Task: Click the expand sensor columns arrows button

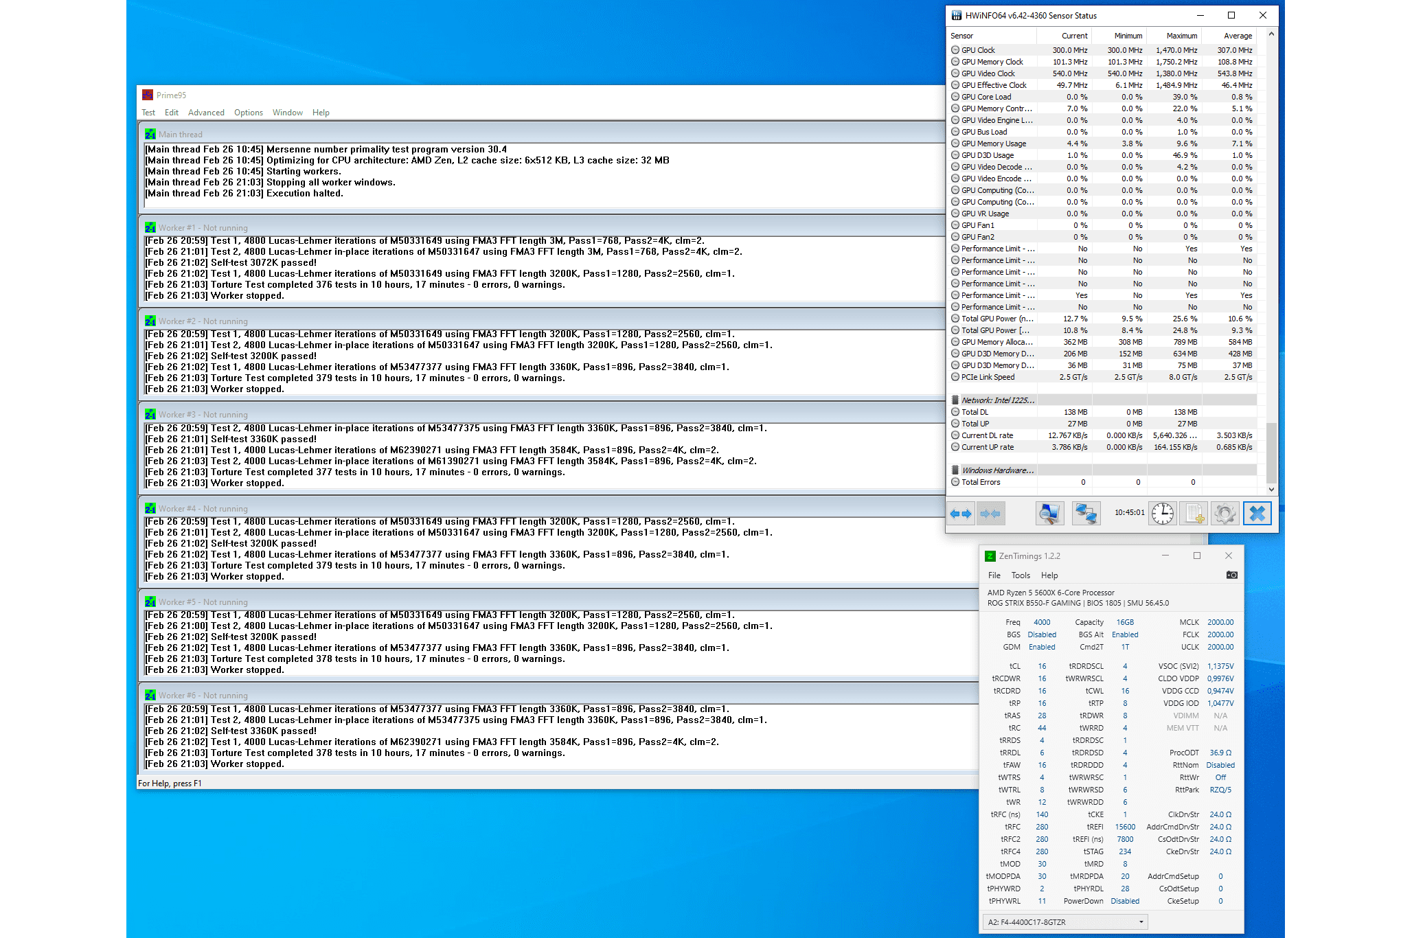Action: 961,514
